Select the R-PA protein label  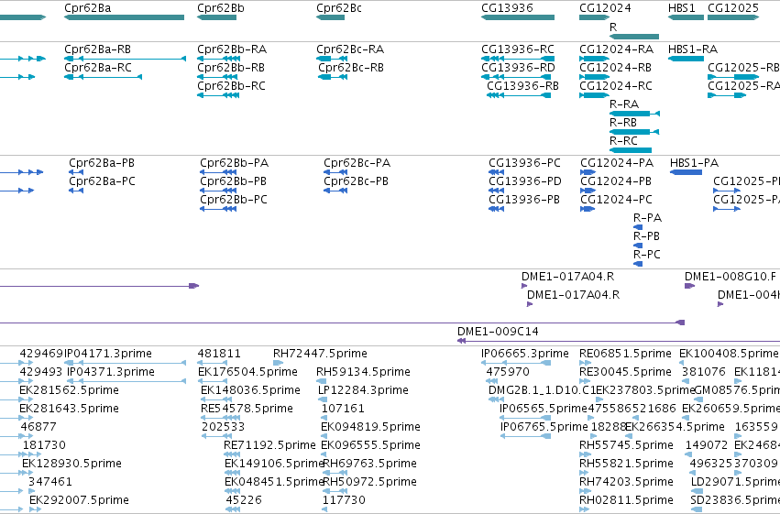point(647,218)
